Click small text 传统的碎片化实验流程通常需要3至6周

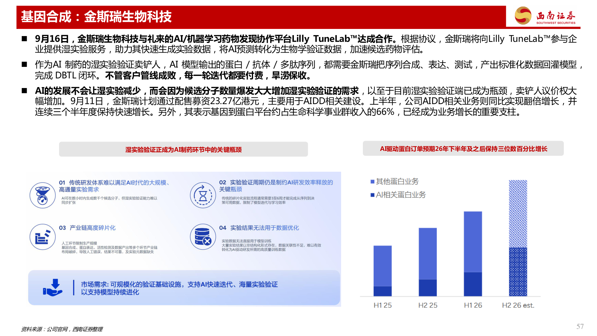(268, 200)
